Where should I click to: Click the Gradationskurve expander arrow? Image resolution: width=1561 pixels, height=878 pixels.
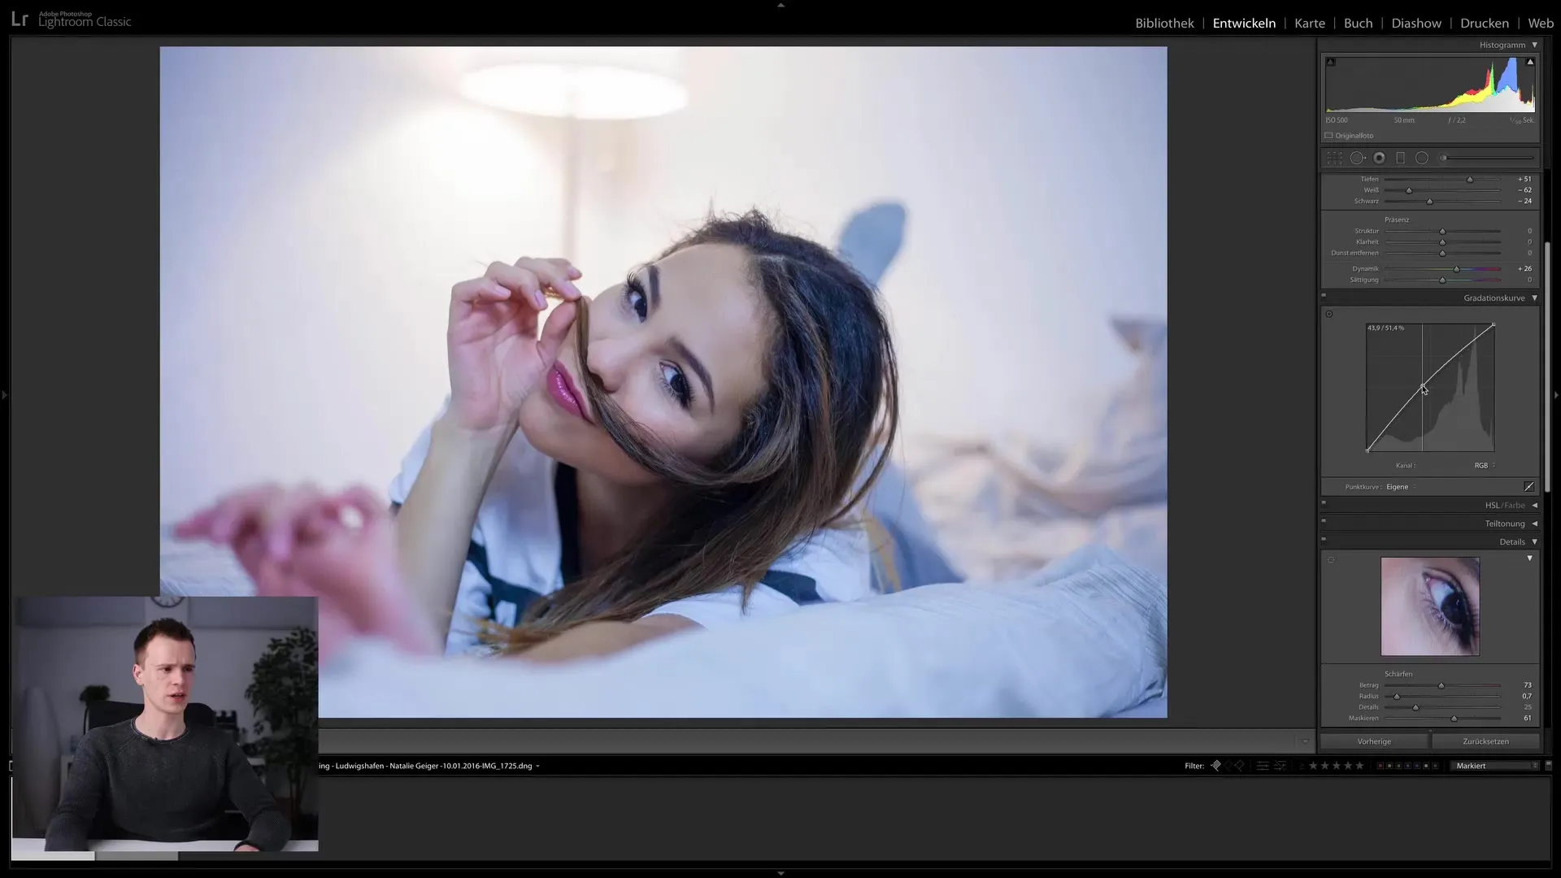point(1535,298)
